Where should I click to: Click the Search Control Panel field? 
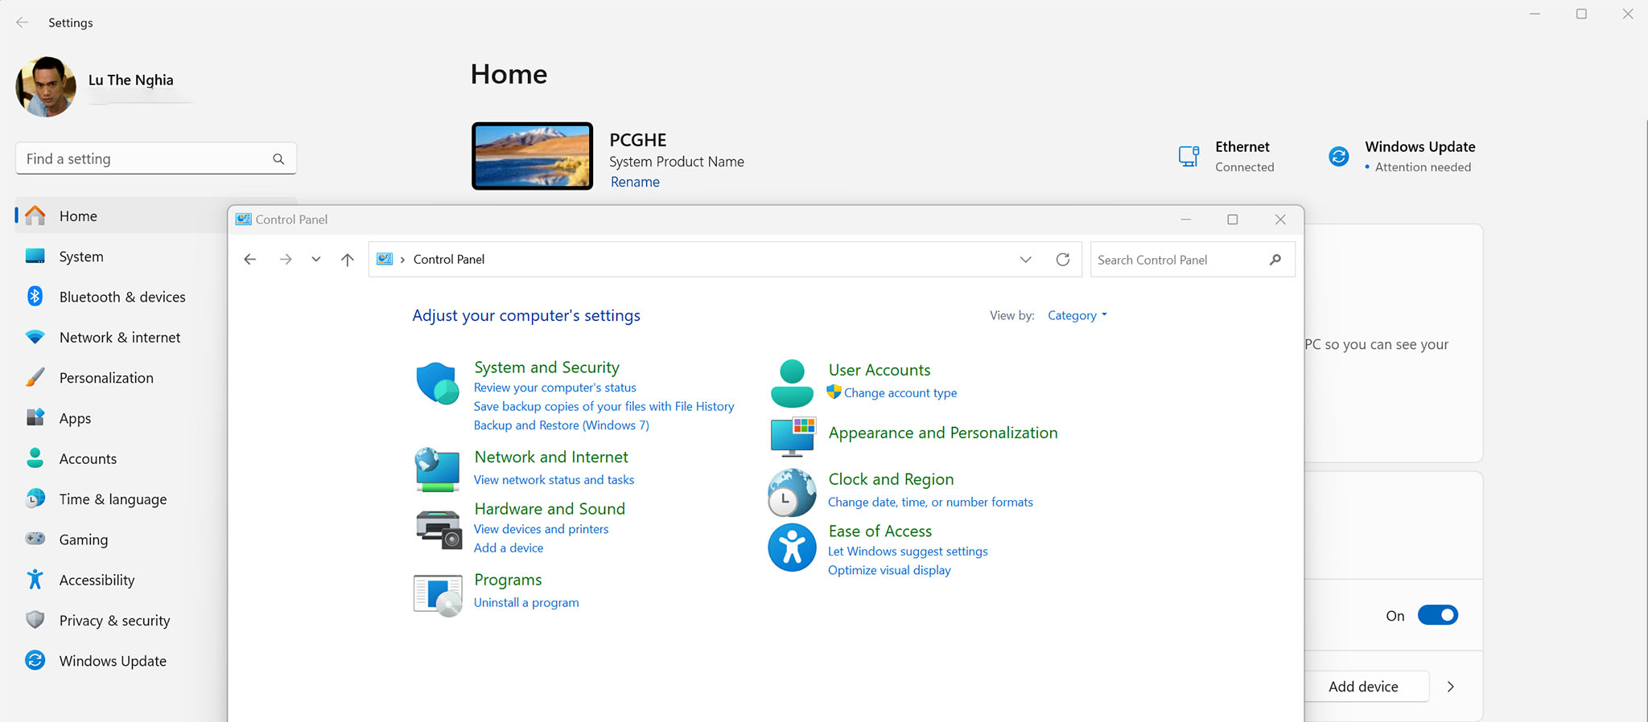pos(1193,260)
